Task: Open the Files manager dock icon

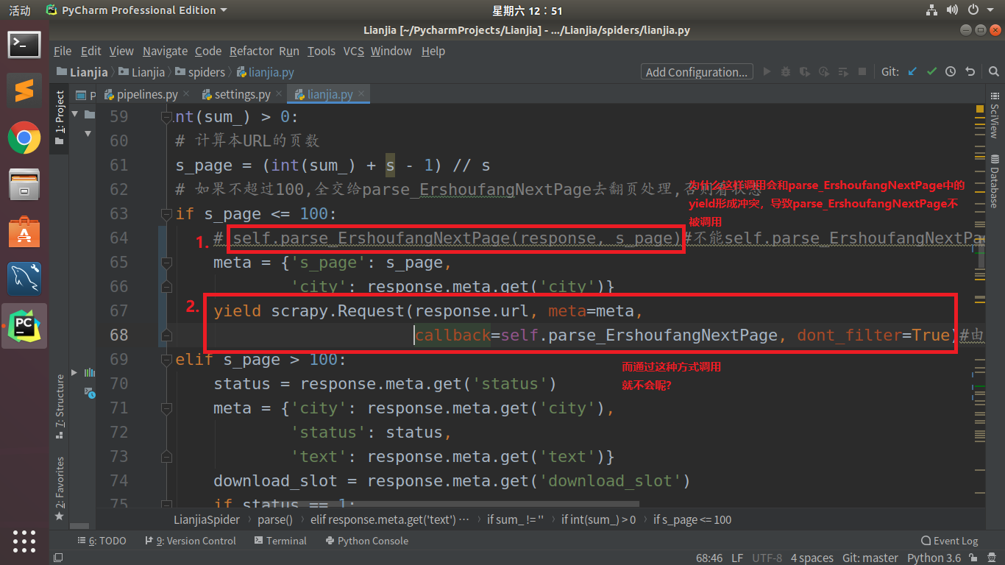Action: (24, 184)
